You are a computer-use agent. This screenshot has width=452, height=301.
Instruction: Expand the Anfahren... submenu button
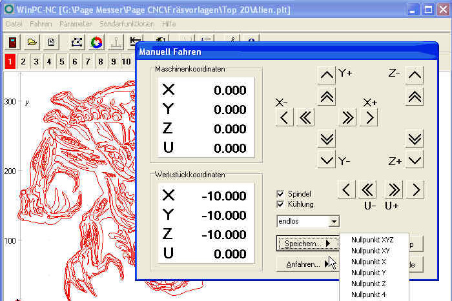click(x=307, y=264)
